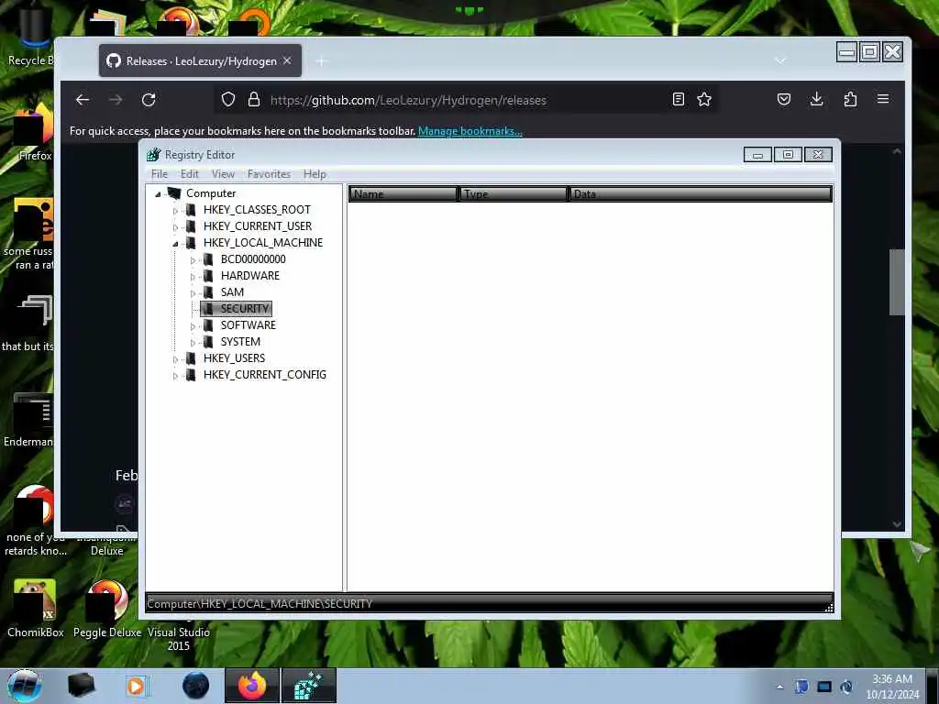
Task: Open the Windows Start orb
Action: (x=25, y=686)
